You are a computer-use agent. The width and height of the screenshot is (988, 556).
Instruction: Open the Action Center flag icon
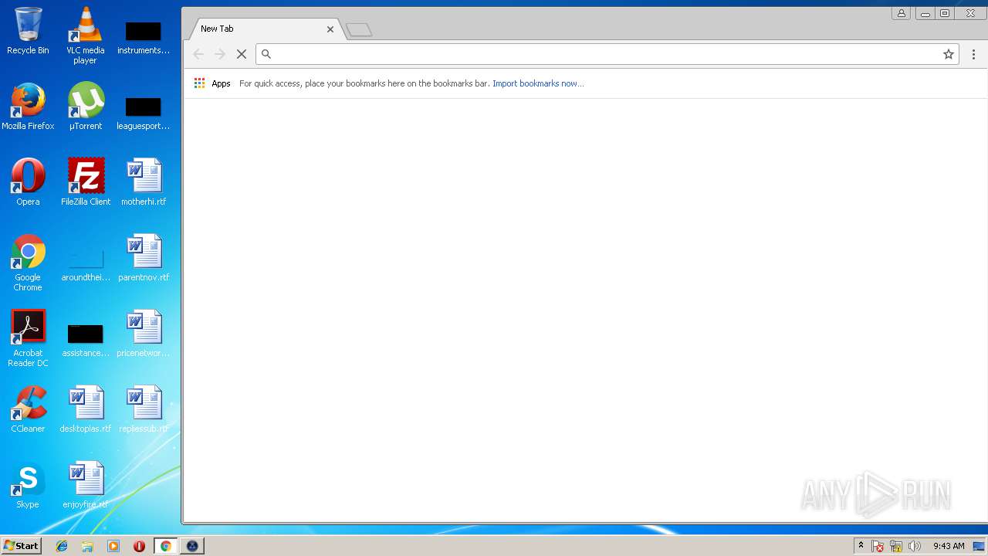click(x=878, y=546)
